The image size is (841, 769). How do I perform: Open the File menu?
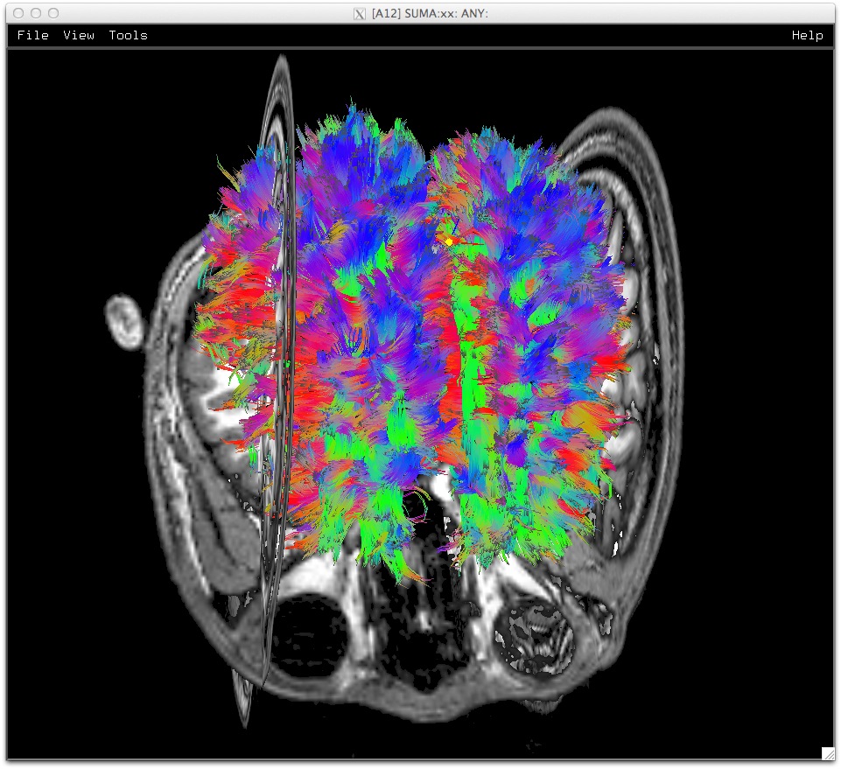point(32,35)
